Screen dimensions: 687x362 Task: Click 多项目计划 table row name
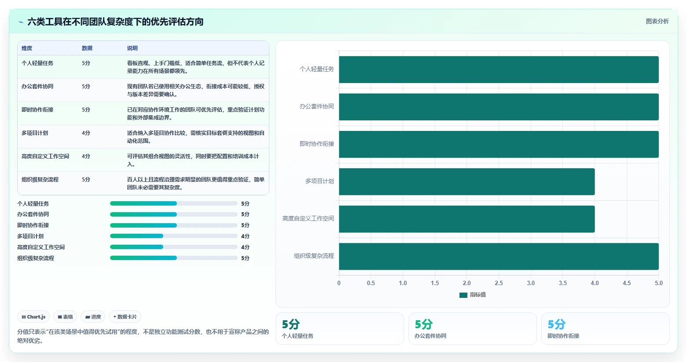coord(35,133)
